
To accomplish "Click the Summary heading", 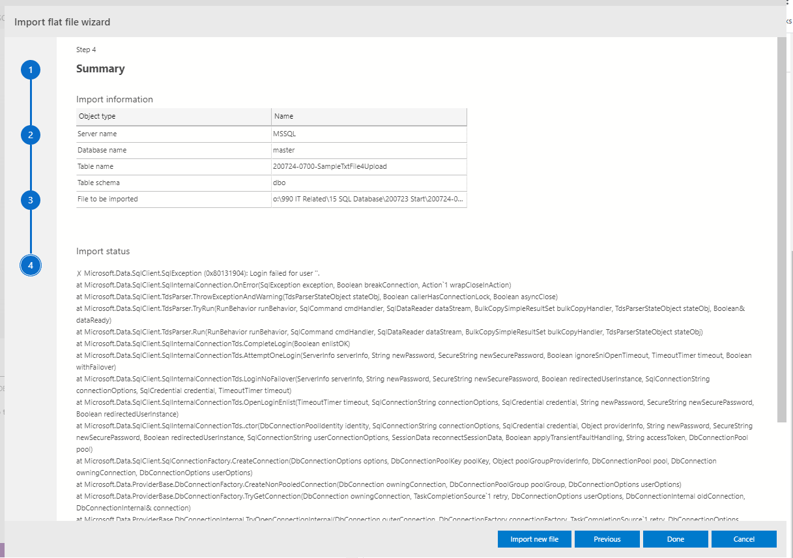I will click(x=100, y=68).
